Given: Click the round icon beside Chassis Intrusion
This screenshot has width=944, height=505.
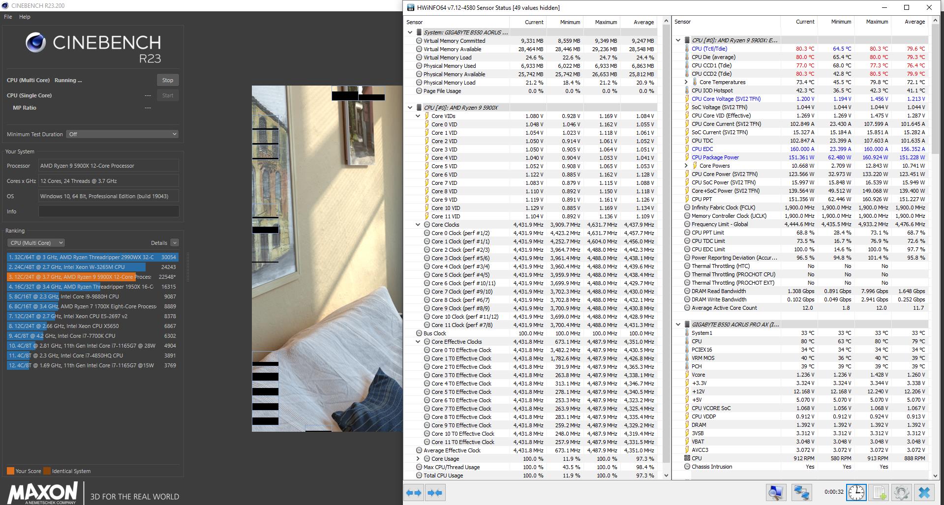Looking at the screenshot, I should 687,467.
